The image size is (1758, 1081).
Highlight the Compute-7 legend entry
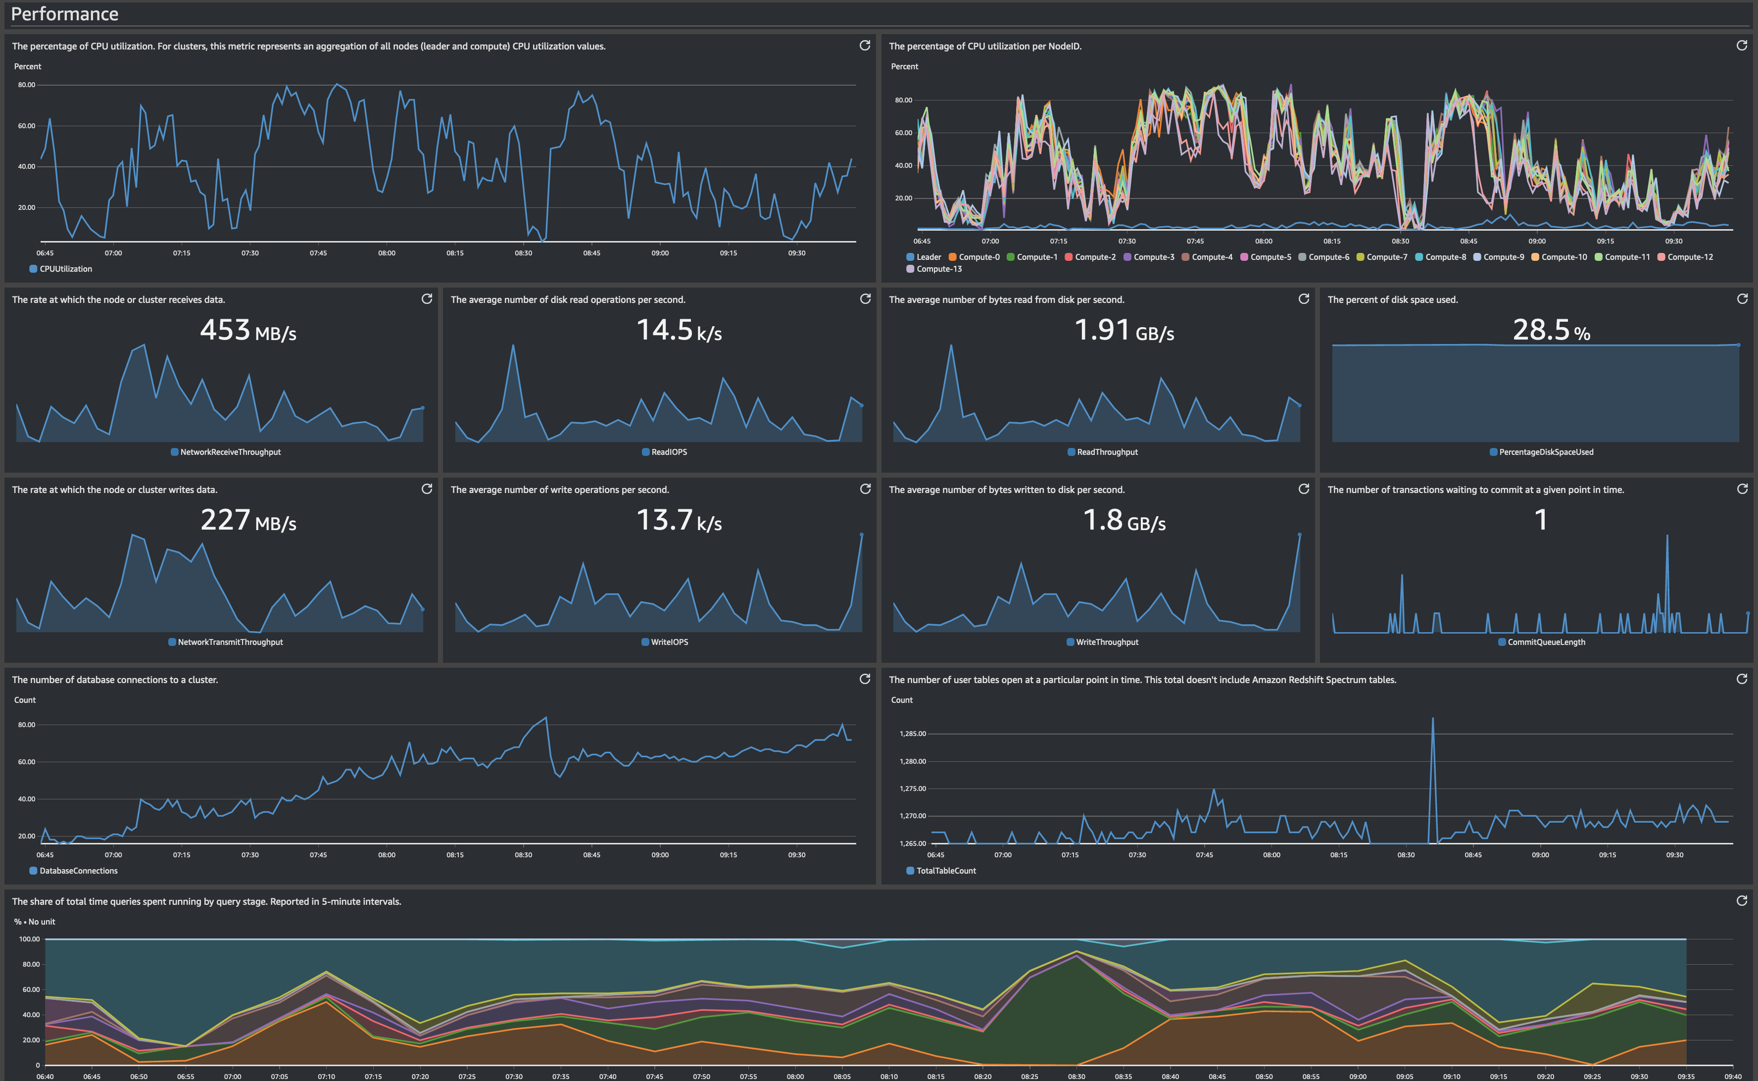coord(1382,257)
